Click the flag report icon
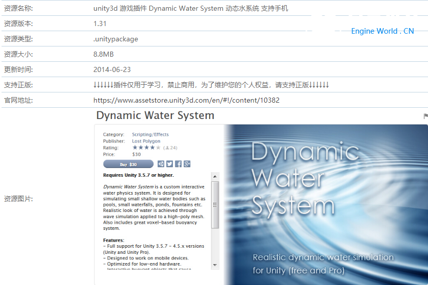The width and height of the screenshot is (428, 285). pos(425,116)
